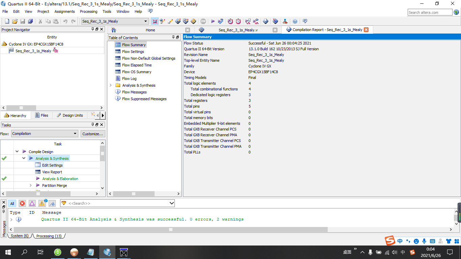Image resolution: width=461 pixels, height=259 pixels.
Task: Click the Messages horizontal scrollbar thumb
Action: pyautogui.click(x=170, y=229)
